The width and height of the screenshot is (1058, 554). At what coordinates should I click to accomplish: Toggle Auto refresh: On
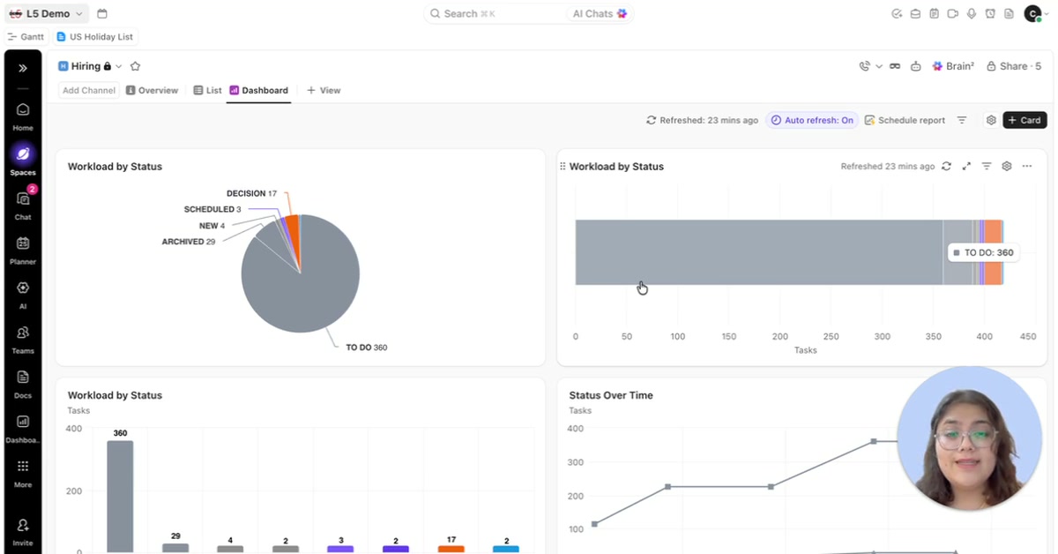[812, 120]
